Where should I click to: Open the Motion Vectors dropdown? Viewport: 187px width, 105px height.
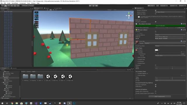click(170, 12)
